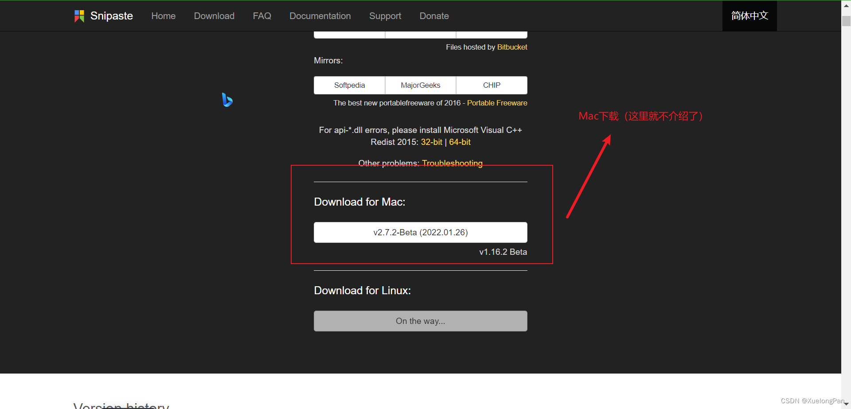This screenshot has height=409, width=851.
Task: Choose the MajorGeeks mirror
Action: (x=421, y=85)
